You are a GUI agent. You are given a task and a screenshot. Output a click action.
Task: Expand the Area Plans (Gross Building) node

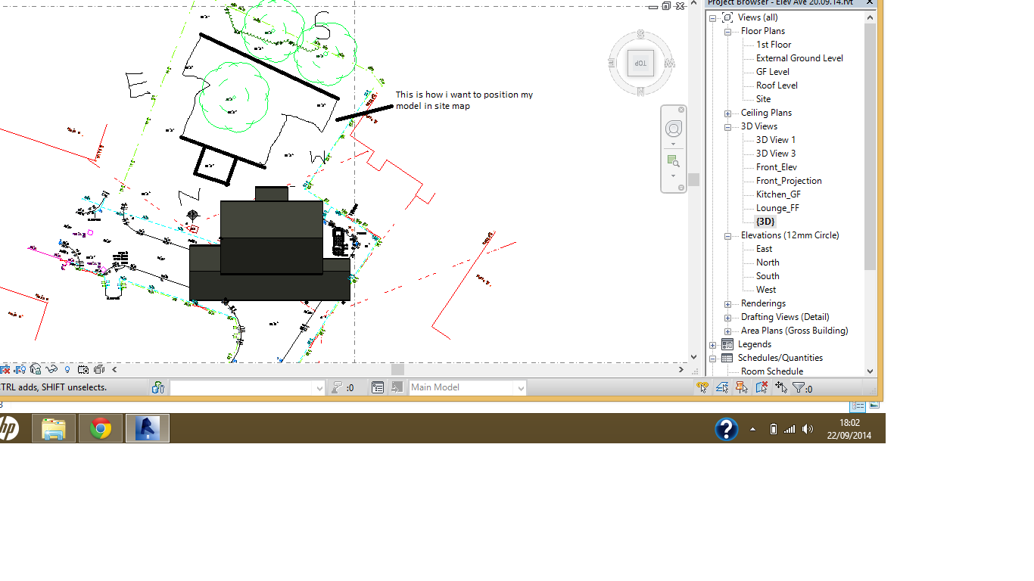[727, 331]
